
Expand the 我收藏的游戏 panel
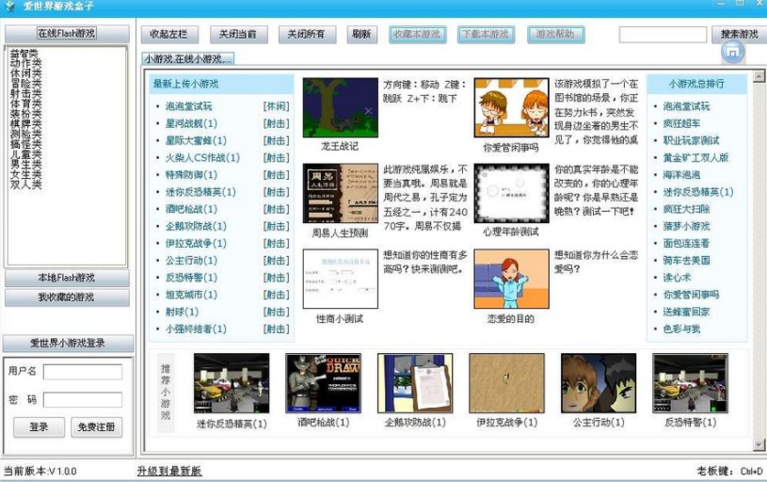click(x=67, y=297)
